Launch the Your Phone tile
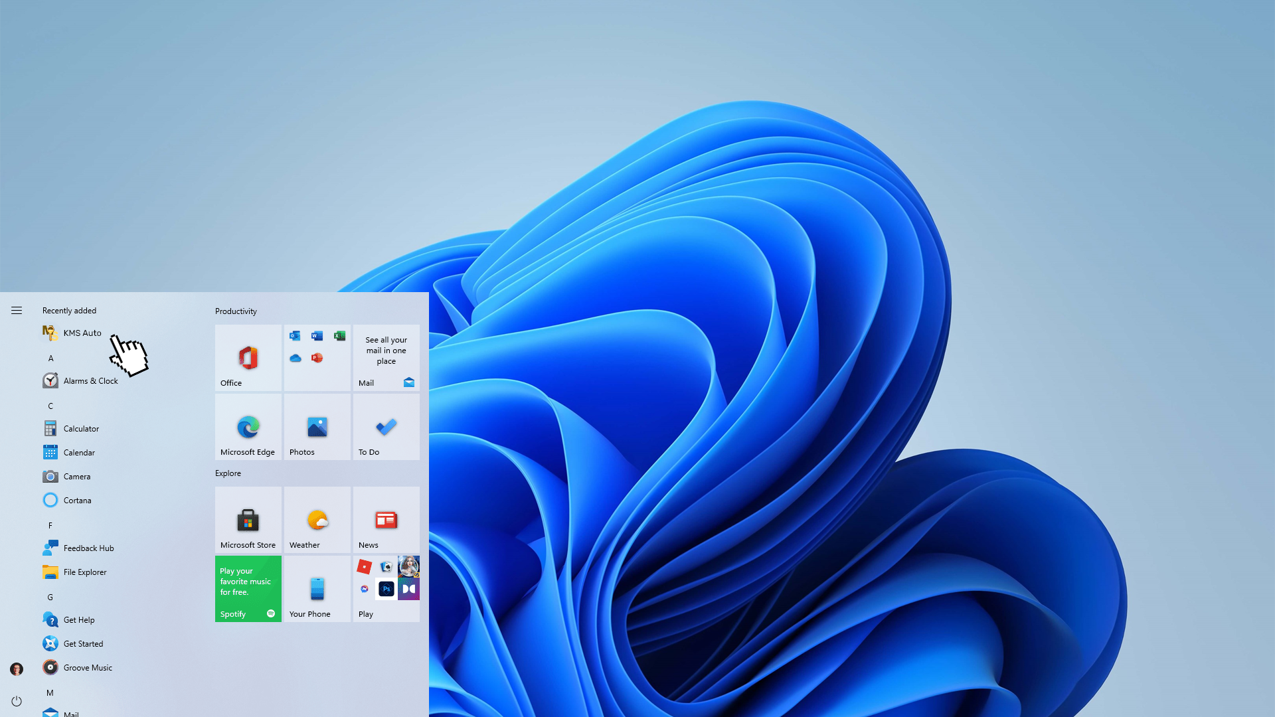Screen dimensions: 1275x717 coord(317,589)
